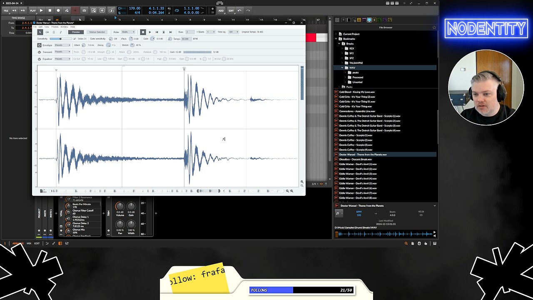Click the tempo value 170.00
533x300 pixels.
(x=134, y=8)
